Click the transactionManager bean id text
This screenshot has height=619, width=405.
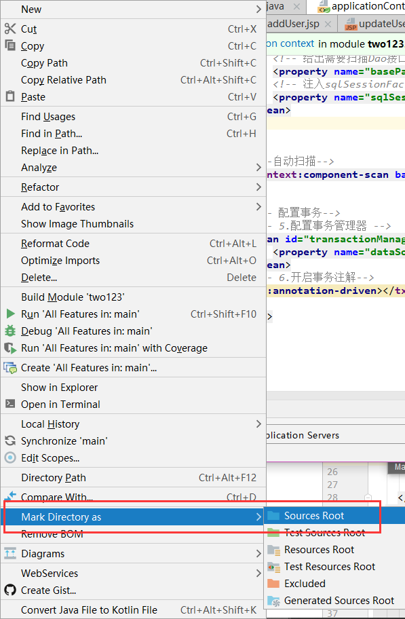tap(357, 239)
